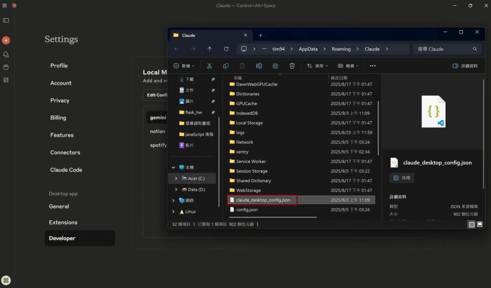Select the notion MCP server

[157, 131]
